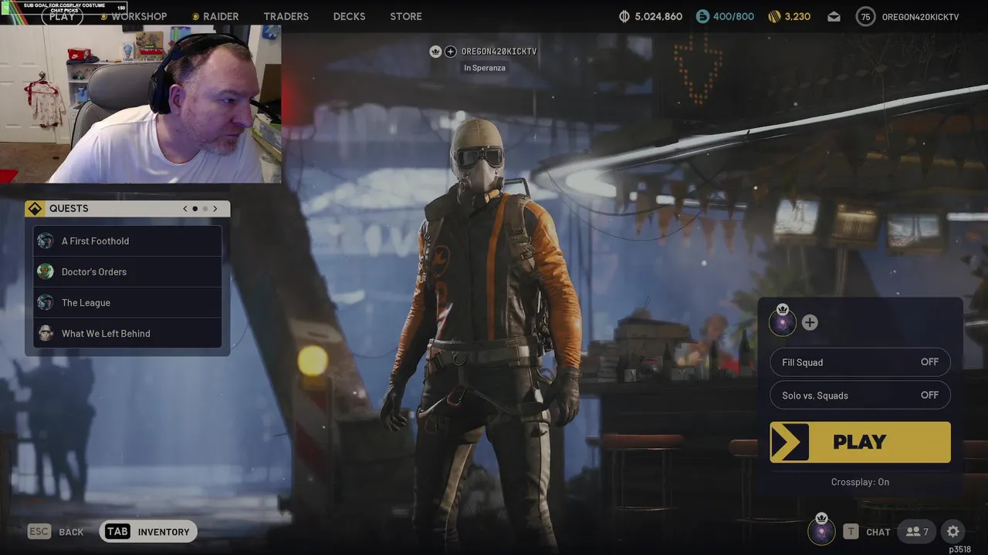Open the friends list icon showing 7
This screenshot has height=555, width=988.
917,532
